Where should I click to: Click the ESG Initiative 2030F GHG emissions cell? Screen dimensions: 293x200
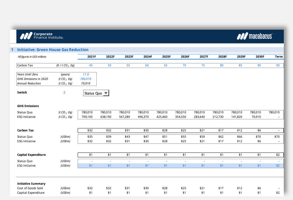click(x=256, y=117)
